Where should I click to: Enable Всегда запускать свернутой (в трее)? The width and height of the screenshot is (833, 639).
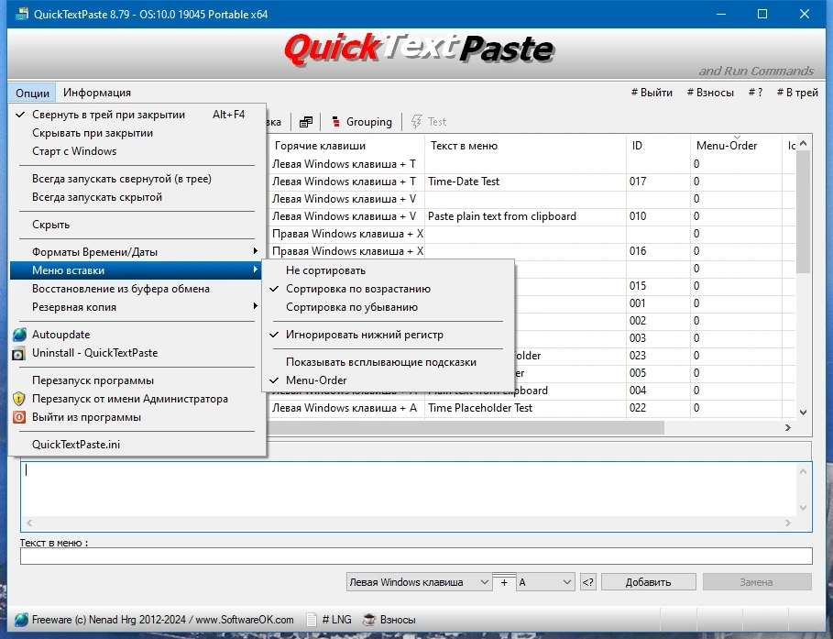[137, 179]
